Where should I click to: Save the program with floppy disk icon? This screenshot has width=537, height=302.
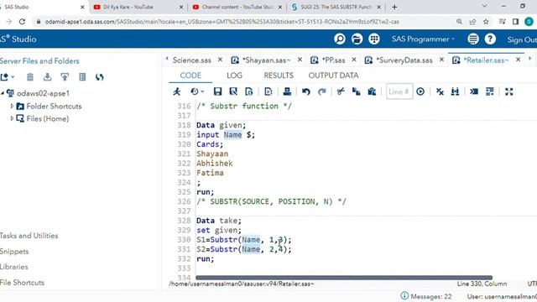tap(217, 91)
